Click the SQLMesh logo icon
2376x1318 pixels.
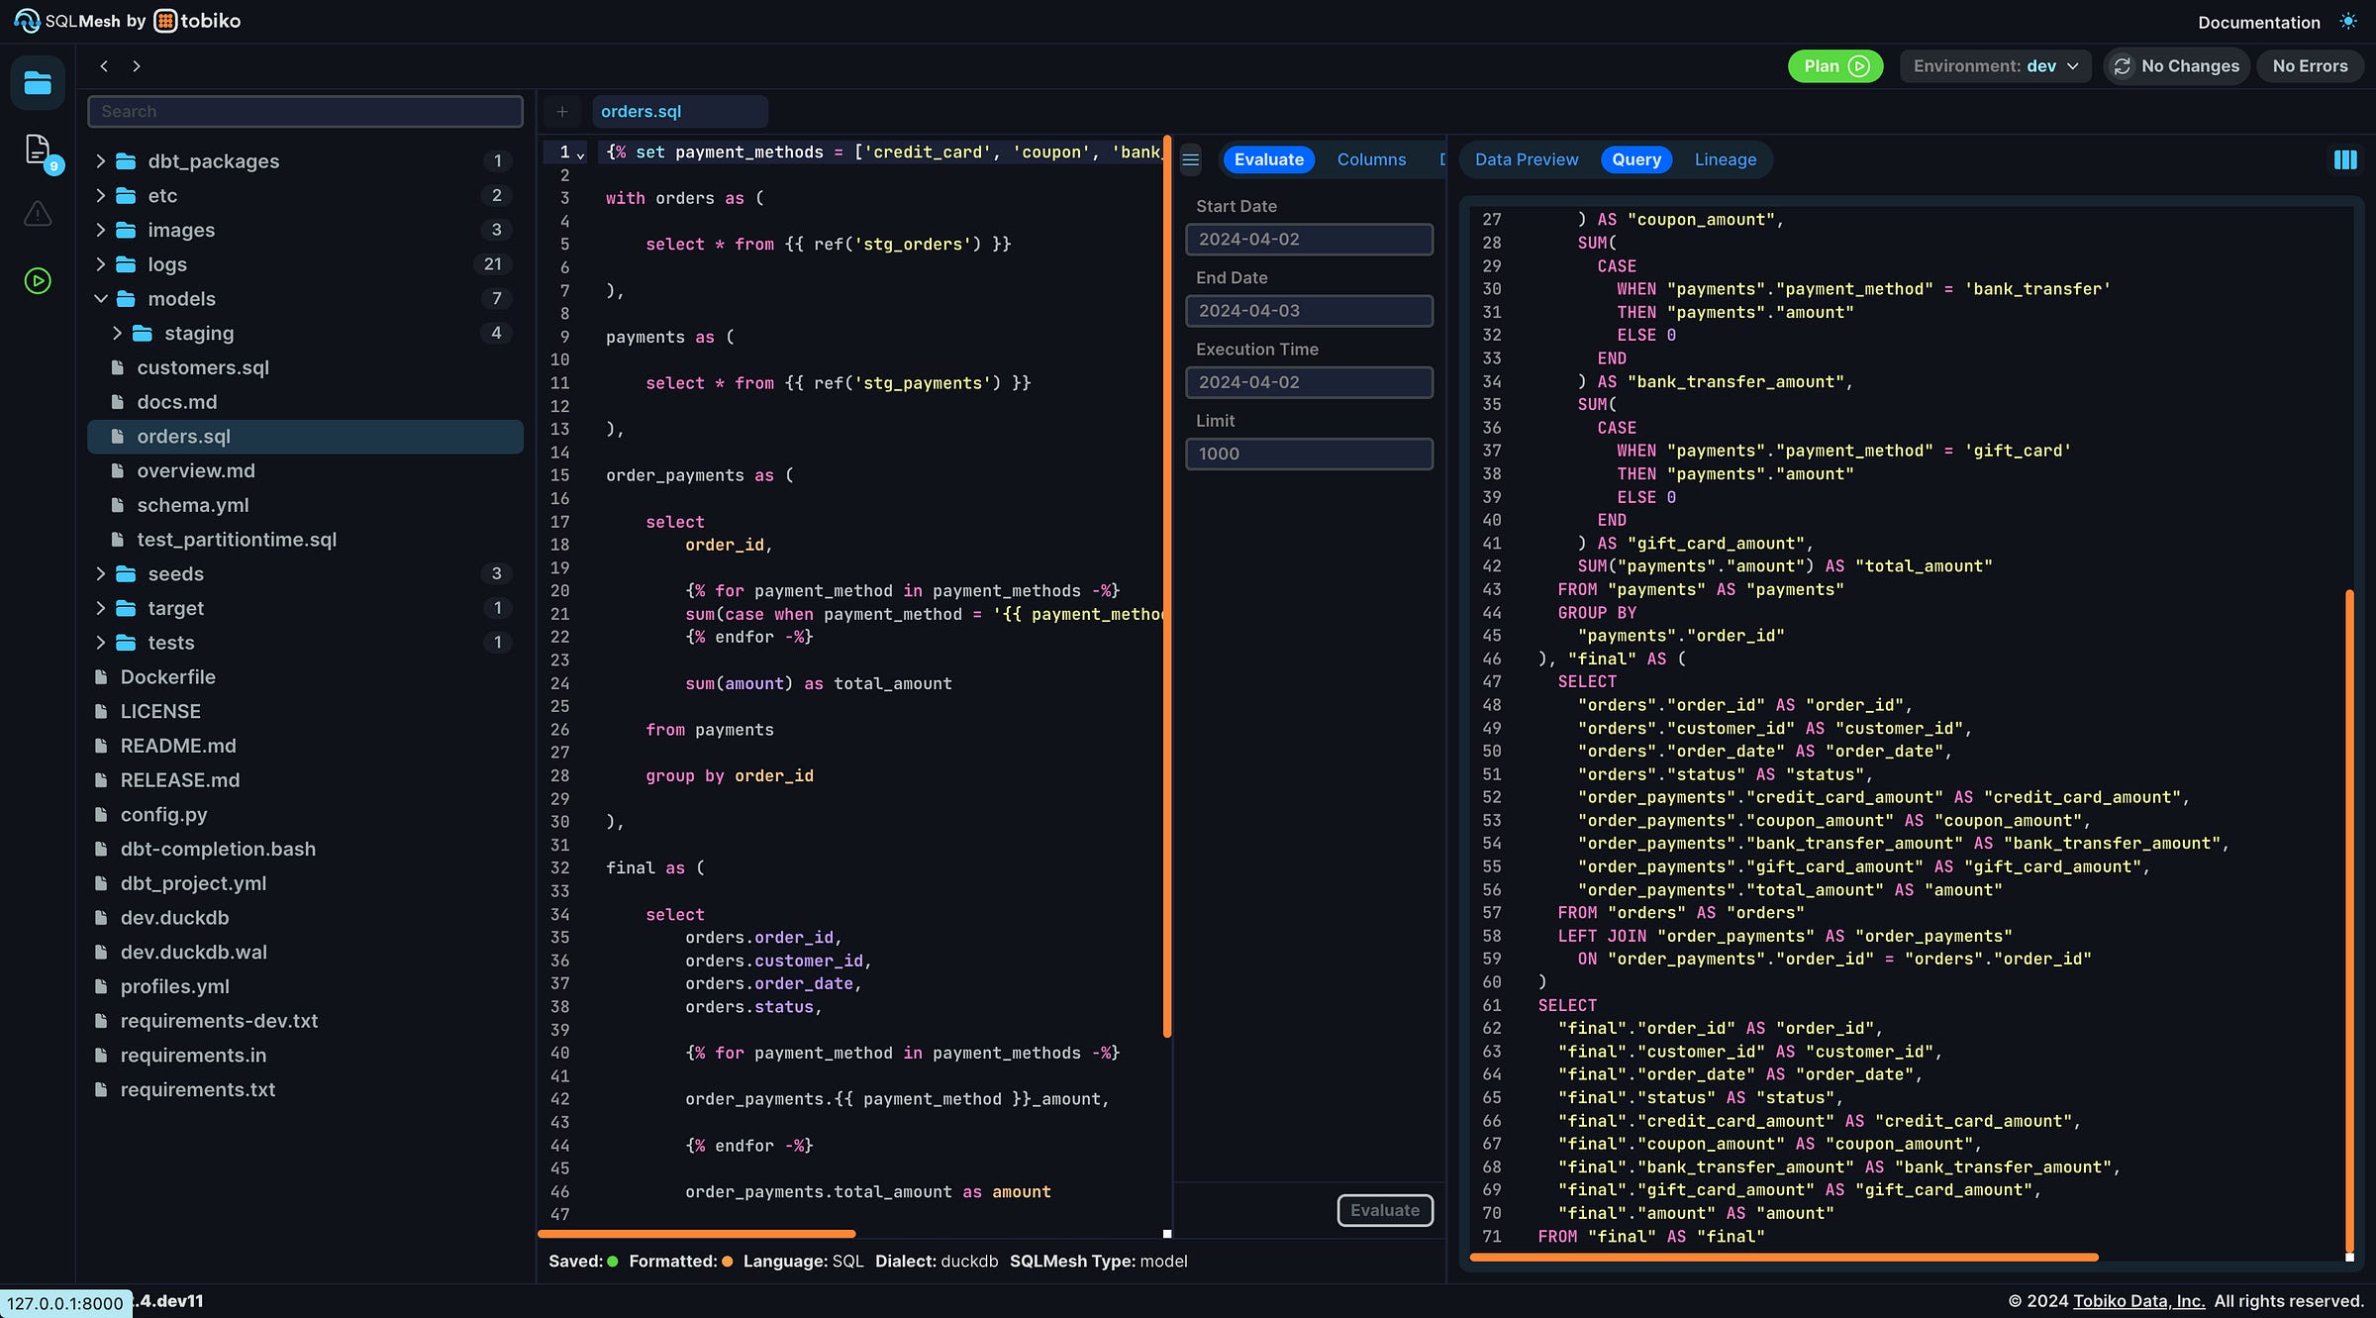[27, 21]
